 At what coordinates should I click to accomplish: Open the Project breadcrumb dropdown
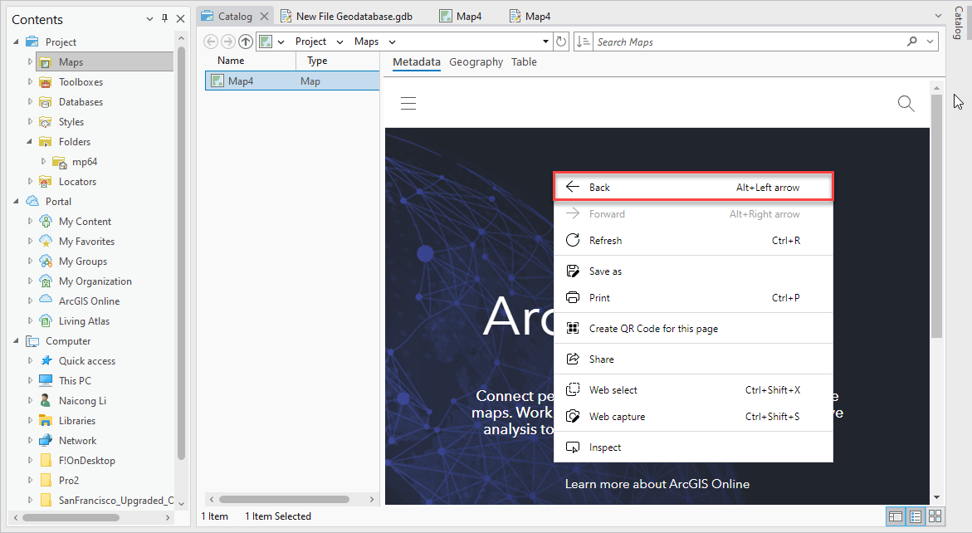tap(339, 41)
